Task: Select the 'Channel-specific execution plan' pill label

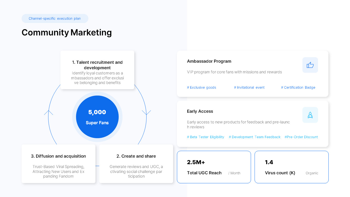Action: click(x=55, y=19)
